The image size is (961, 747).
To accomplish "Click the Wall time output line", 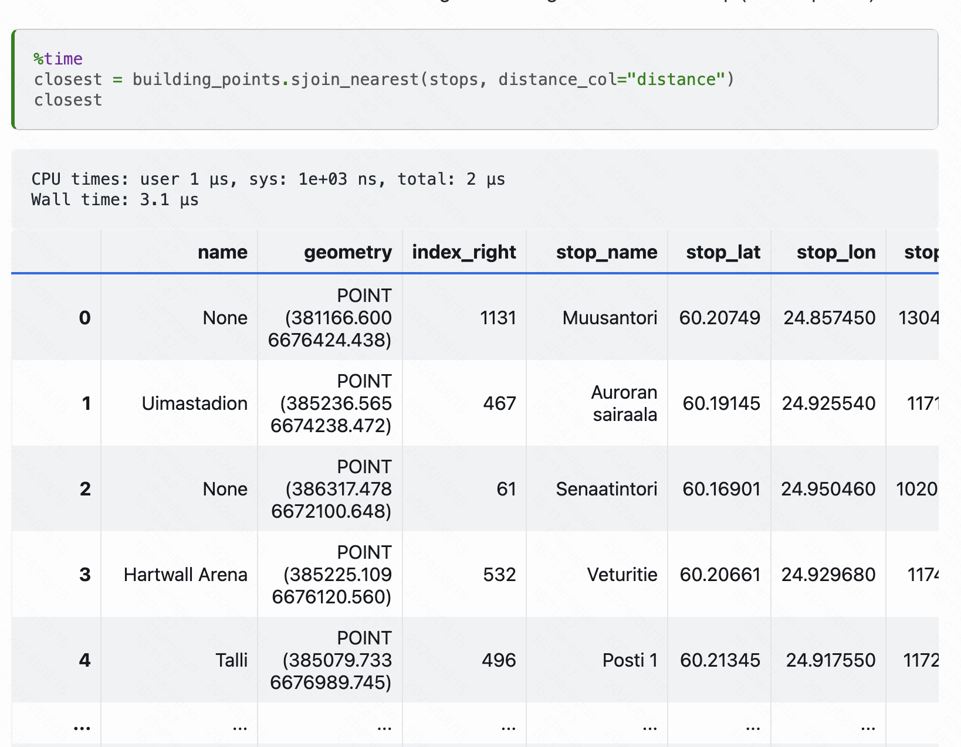I will (x=115, y=200).
